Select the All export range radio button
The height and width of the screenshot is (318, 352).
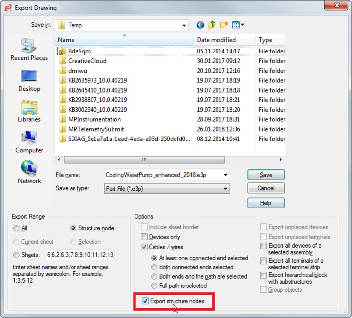point(16,228)
